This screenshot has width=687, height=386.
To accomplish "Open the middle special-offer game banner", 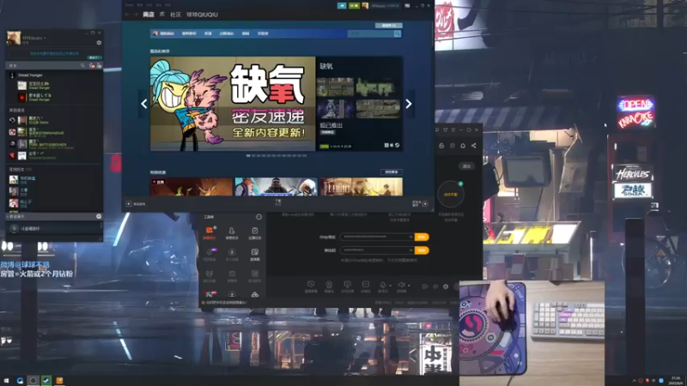I will click(276, 186).
